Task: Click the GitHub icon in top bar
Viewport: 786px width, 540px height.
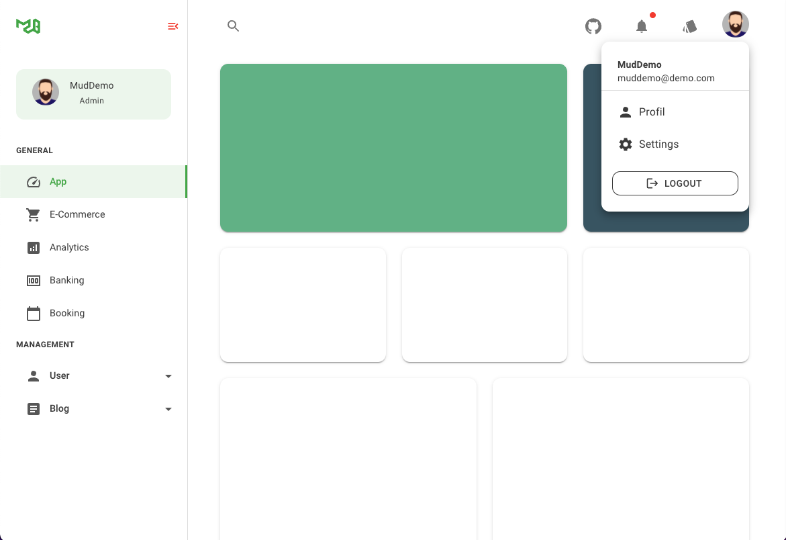Action: coord(593,26)
